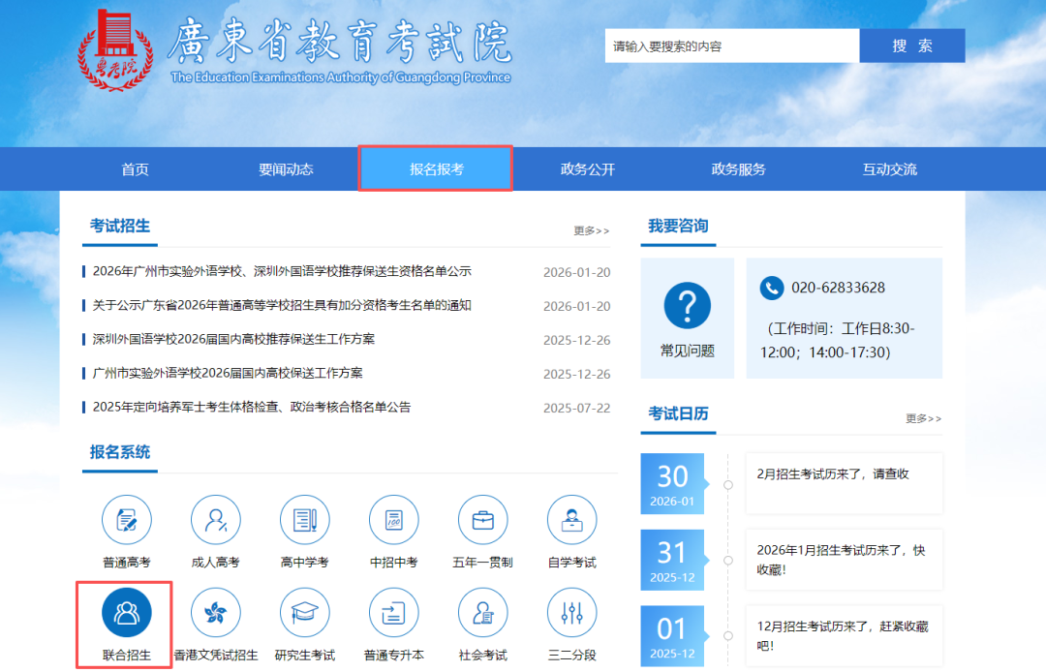Open the 高中学考 icon
The height and width of the screenshot is (672, 1046).
(305, 520)
